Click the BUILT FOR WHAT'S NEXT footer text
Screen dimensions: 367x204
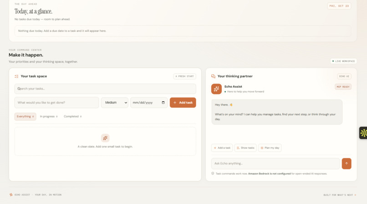click(x=338, y=195)
